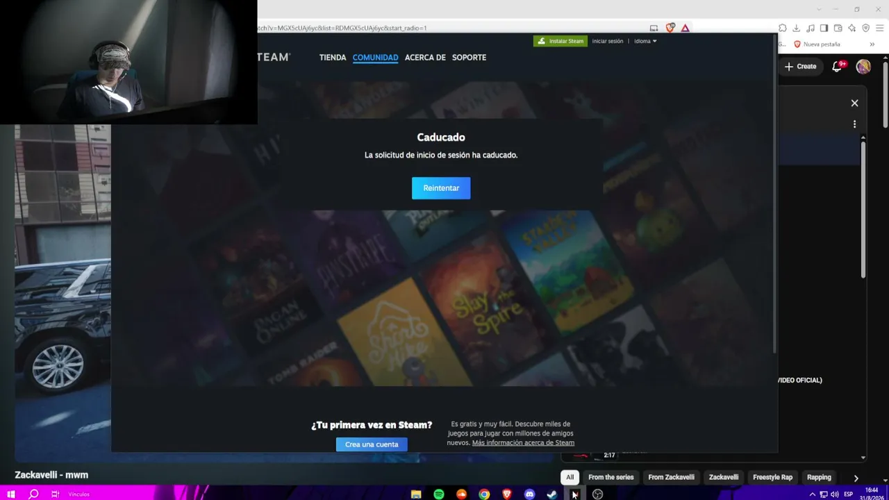
Task: Click the ESP language indicator
Action: pos(848,494)
